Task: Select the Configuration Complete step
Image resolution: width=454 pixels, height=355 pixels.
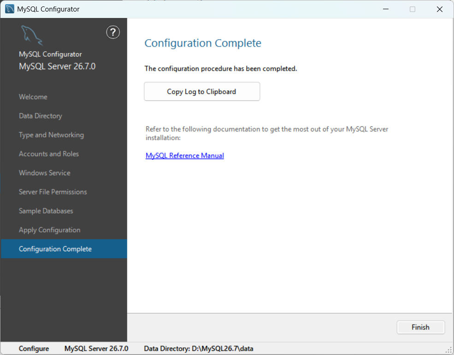Action: click(64, 249)
